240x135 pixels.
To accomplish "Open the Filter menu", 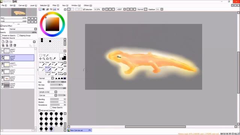I will click(56, 5).
